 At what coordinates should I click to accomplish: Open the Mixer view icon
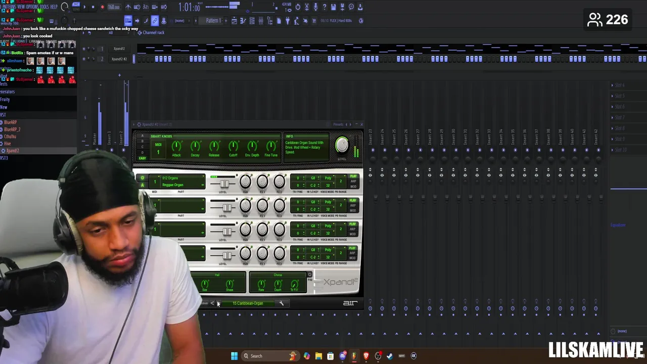(x=261, y=21)
